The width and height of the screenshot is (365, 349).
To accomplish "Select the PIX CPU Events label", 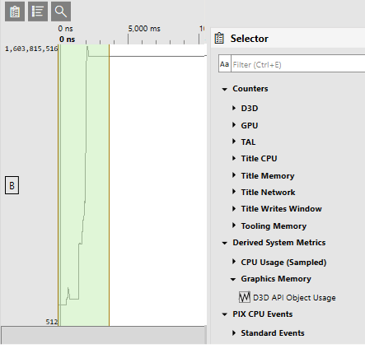I will point(263,314).
